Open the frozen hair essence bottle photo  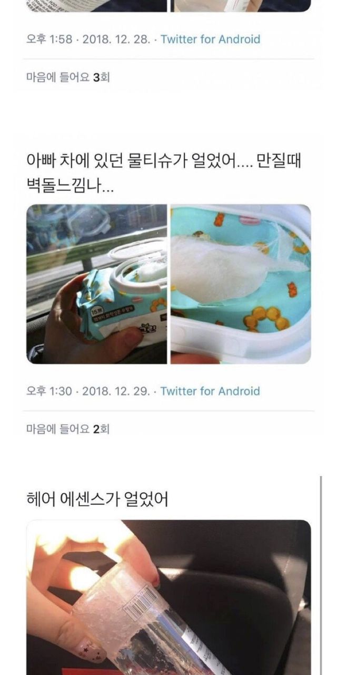point(168,597)
